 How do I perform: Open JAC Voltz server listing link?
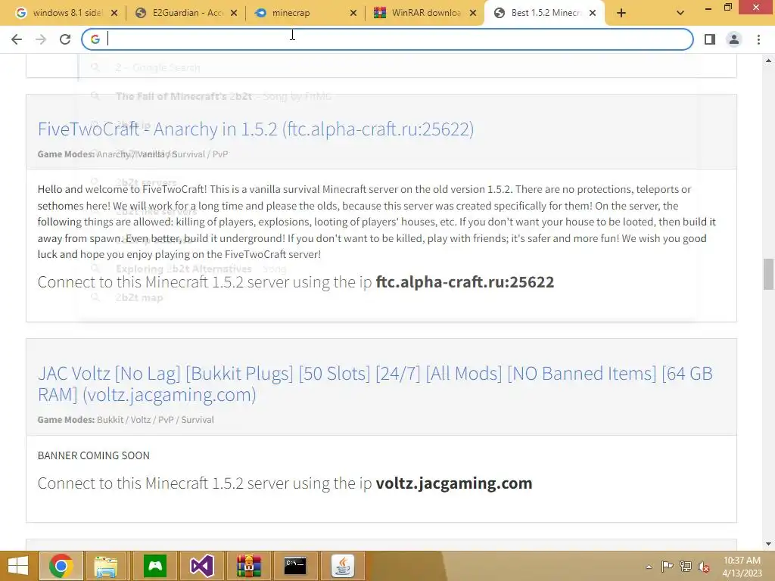coord(375,384)
